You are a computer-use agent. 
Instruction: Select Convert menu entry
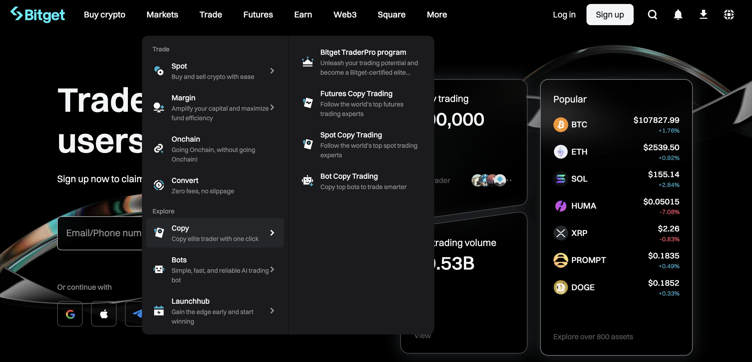(x=215, y=185)
